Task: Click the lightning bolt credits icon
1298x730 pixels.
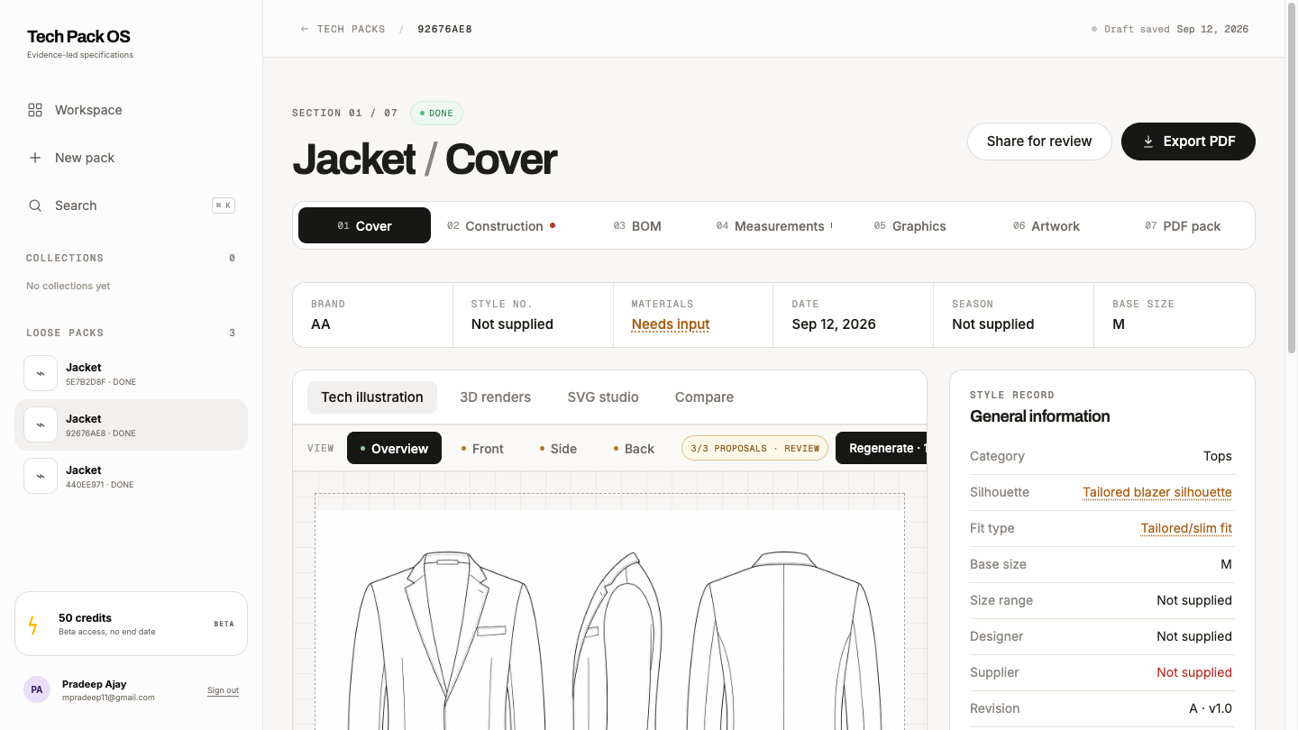Action: pyautogui.click(x=33, y=625)
